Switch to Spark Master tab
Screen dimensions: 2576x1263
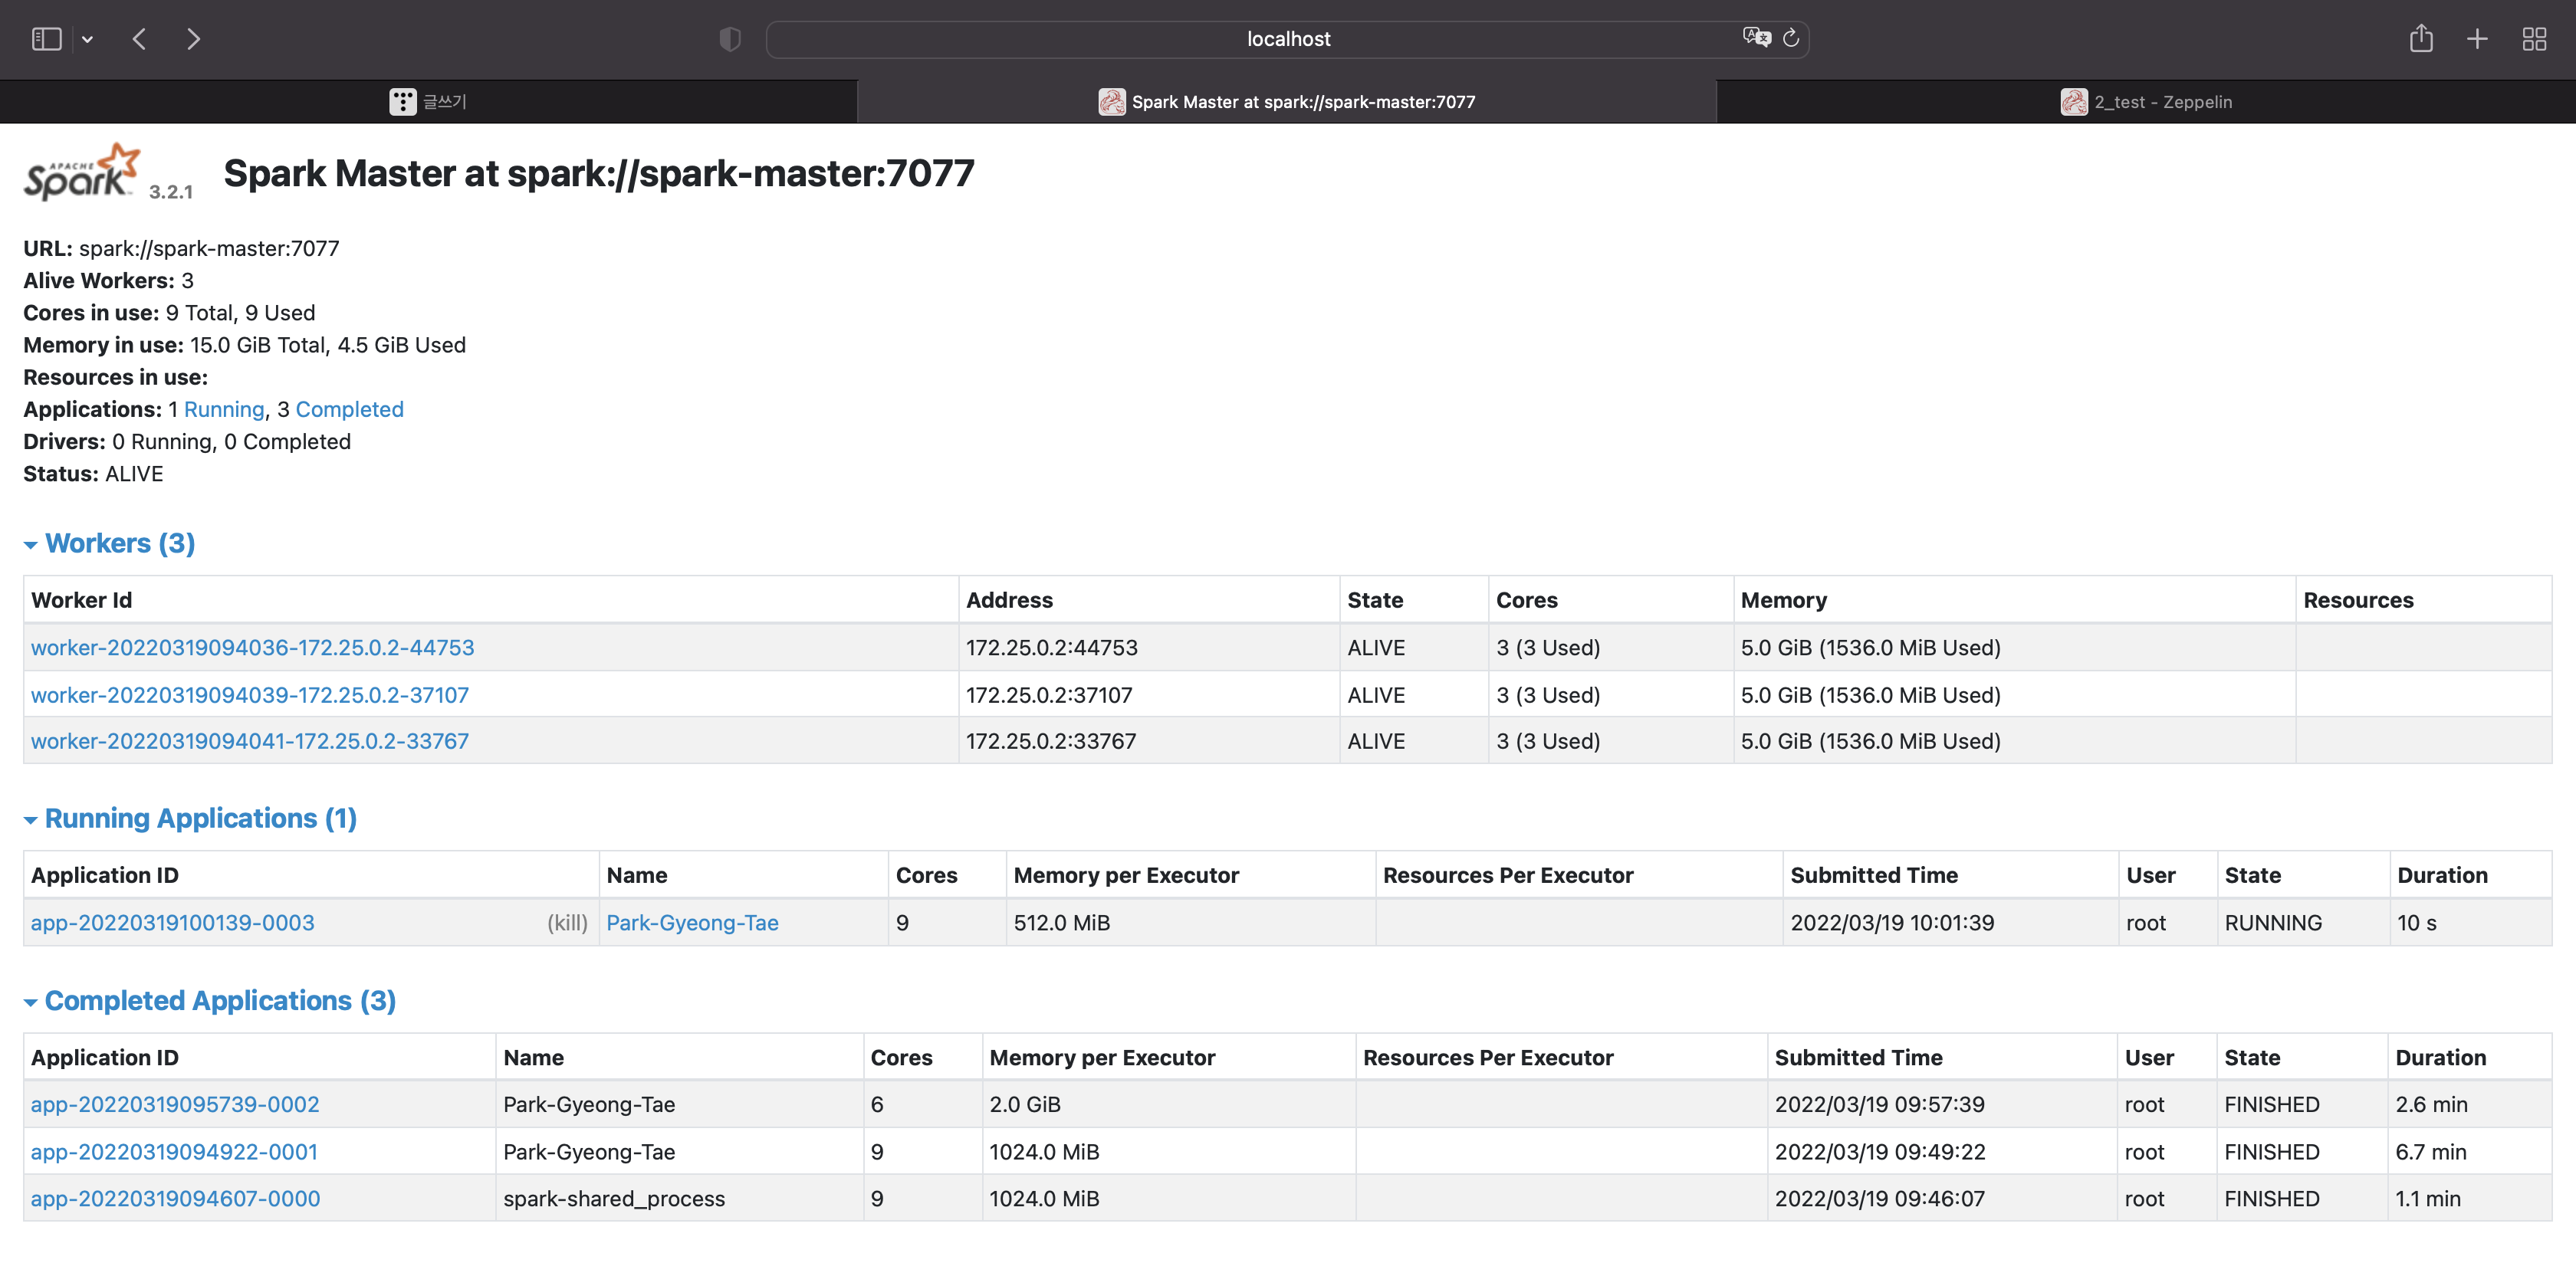1287,101
